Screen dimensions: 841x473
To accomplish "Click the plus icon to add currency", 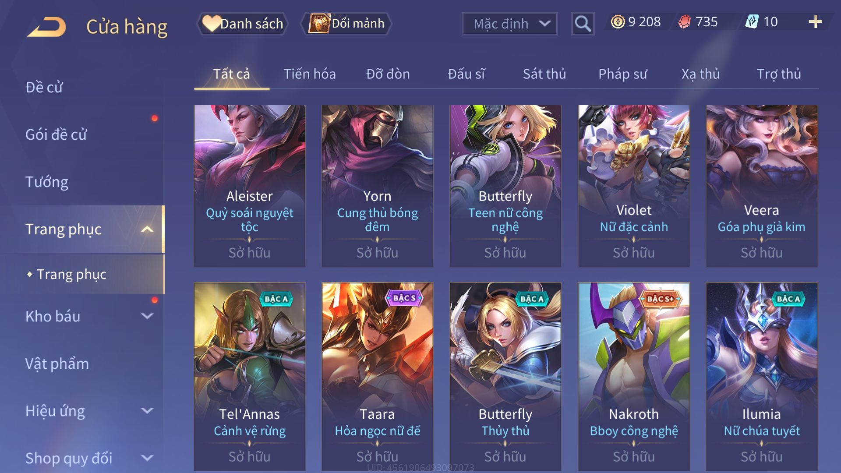I will click(815, 22).
